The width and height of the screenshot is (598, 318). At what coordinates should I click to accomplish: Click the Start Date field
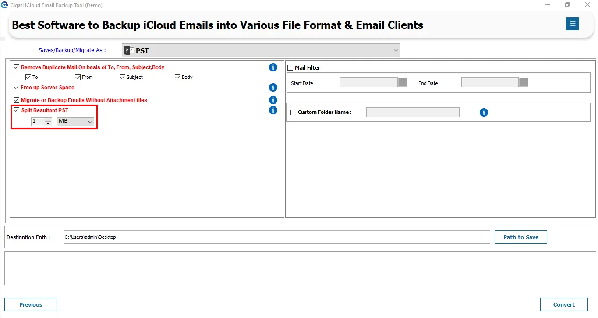coord(368,82)
